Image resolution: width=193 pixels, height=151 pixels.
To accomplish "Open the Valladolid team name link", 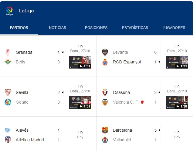I will [122, 140].
